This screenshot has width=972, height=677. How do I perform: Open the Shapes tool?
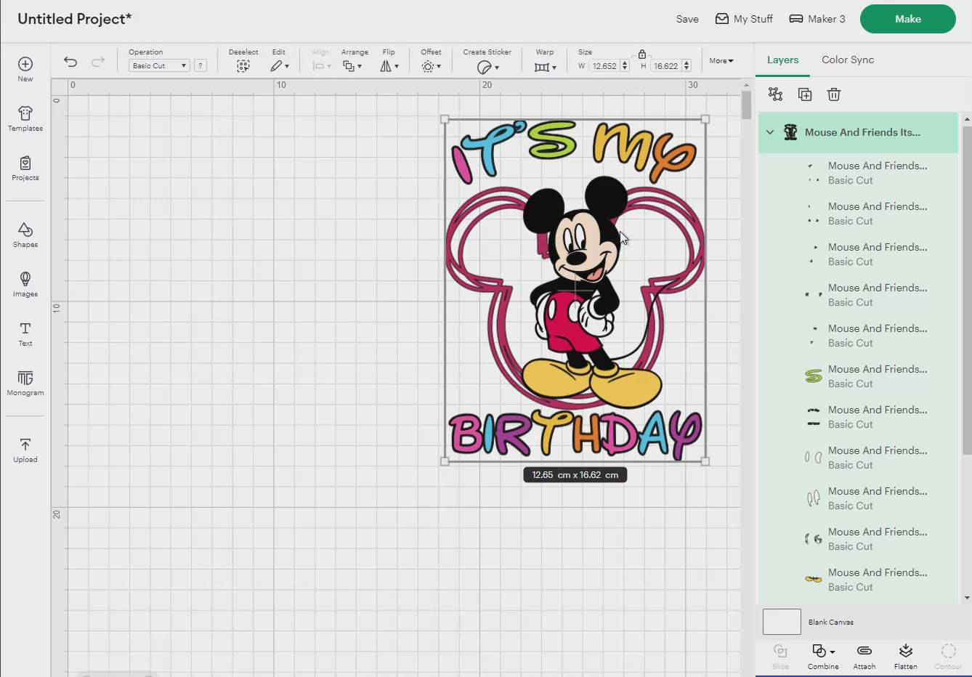[x=25, y=235]
